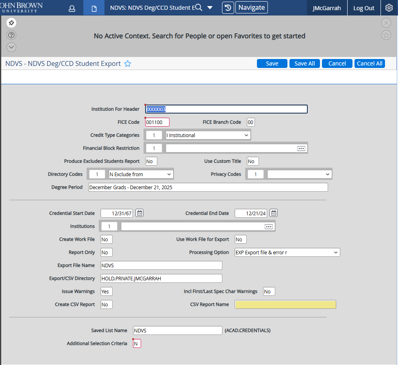
Task: Click the Export File Name field
Action: coord(161,265)
